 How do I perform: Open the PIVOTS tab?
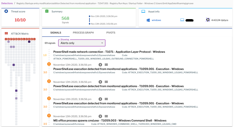(x=111, y=33)
